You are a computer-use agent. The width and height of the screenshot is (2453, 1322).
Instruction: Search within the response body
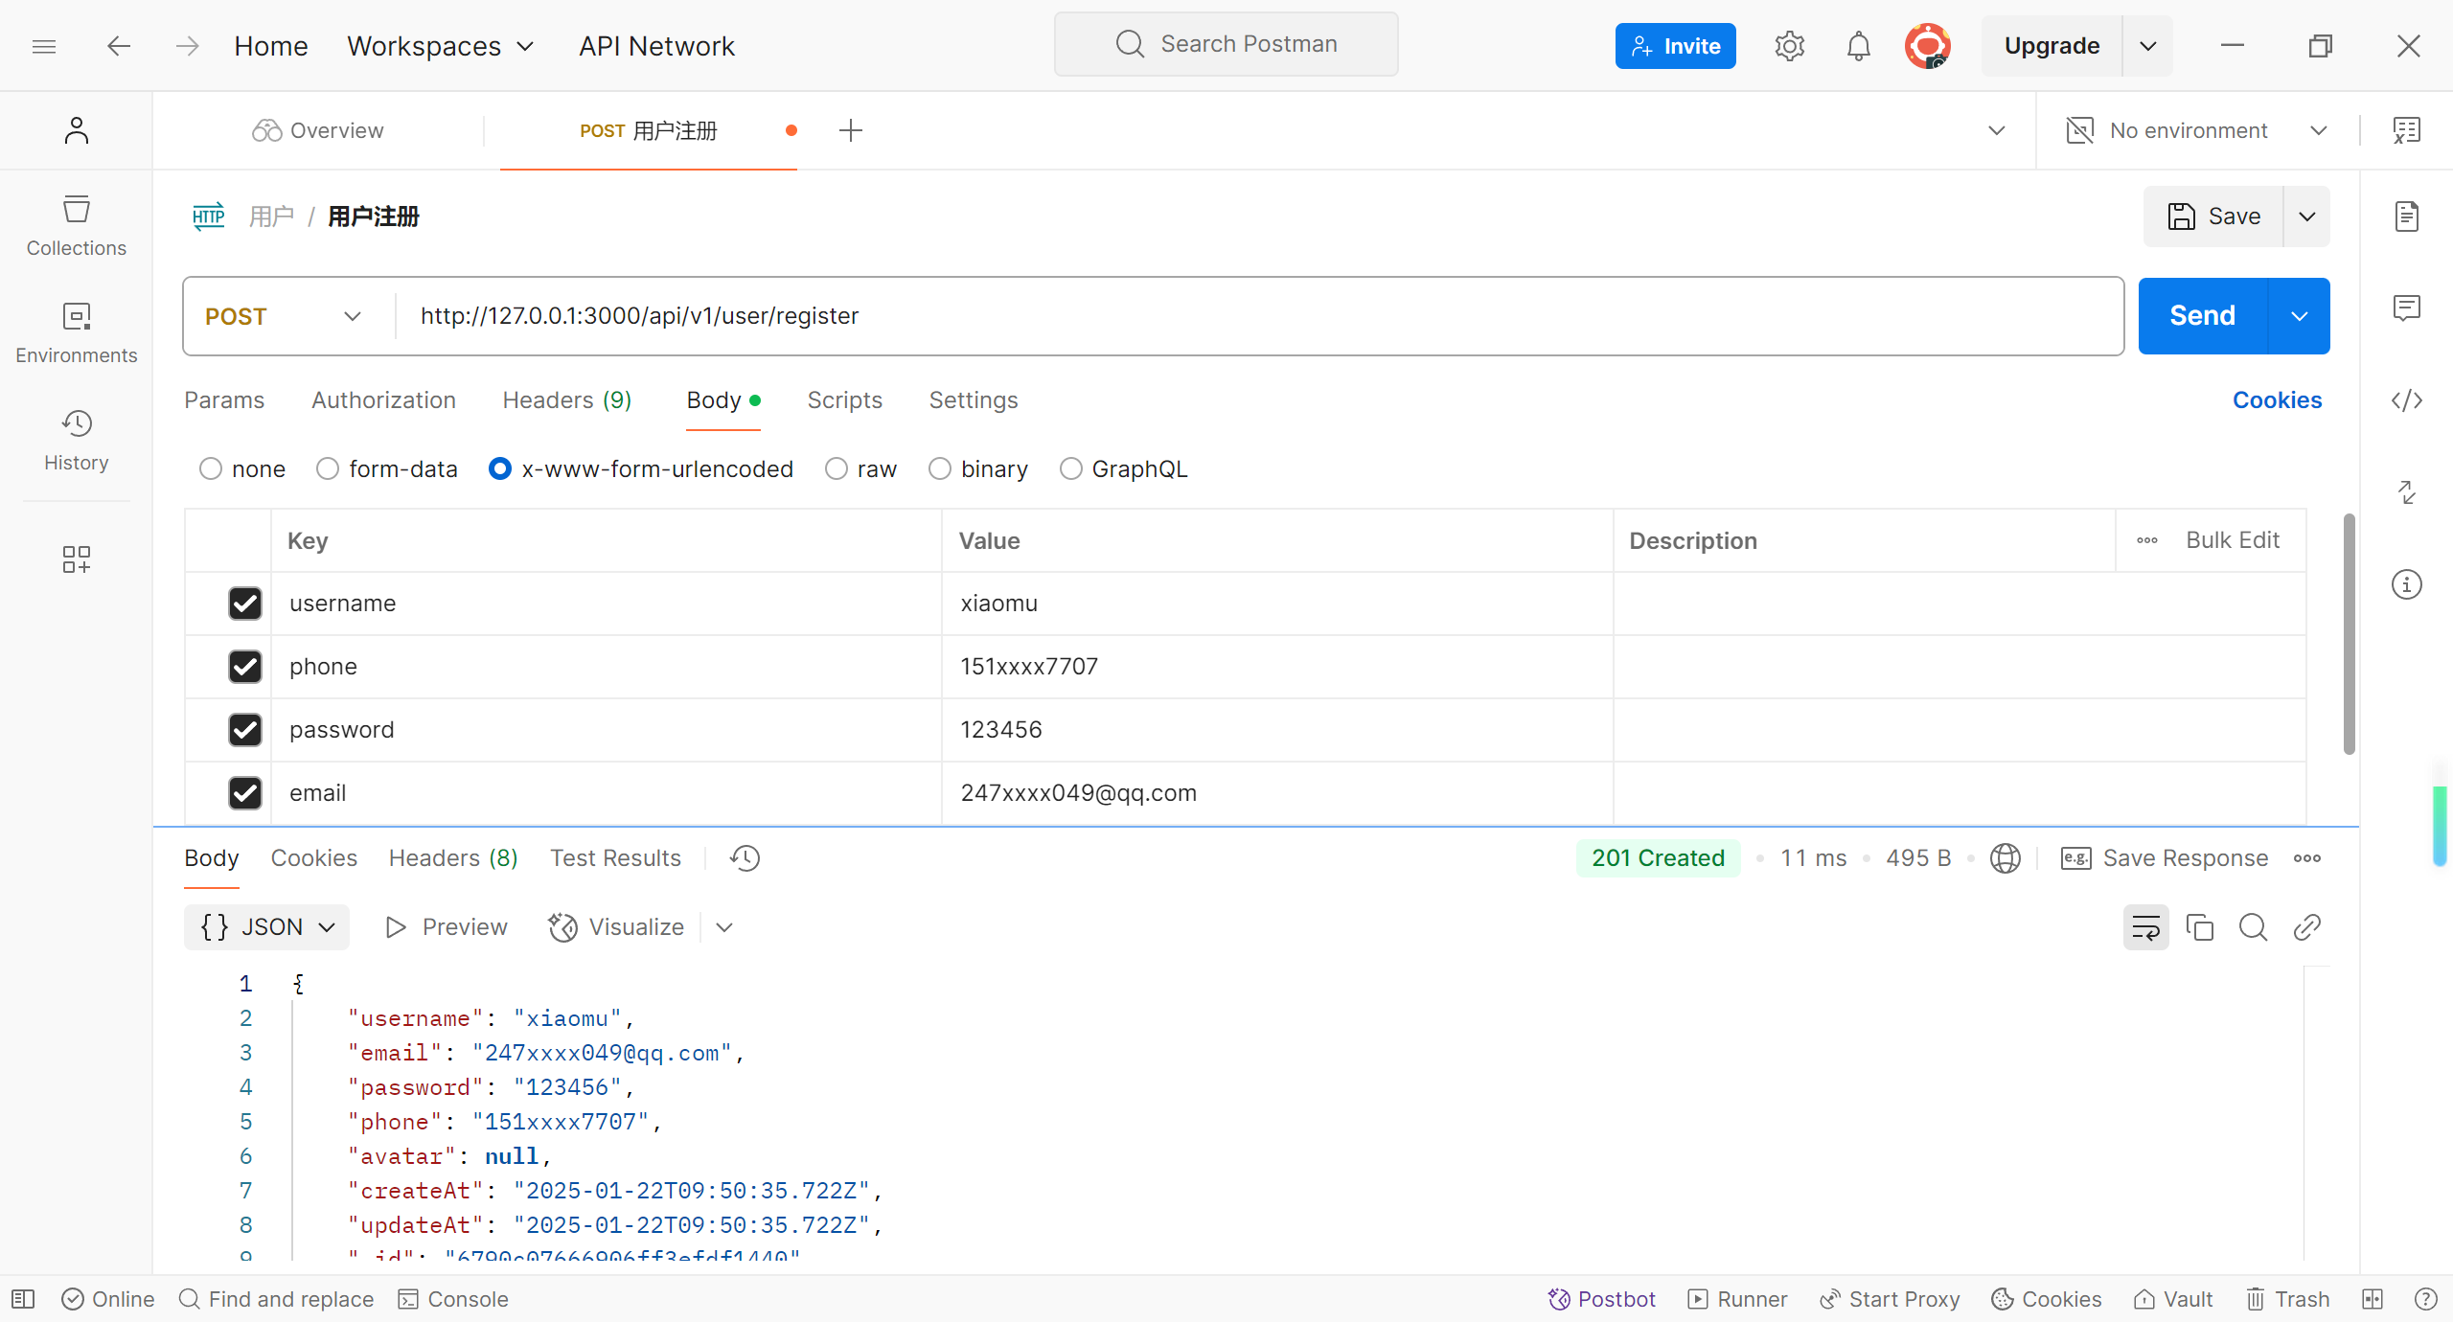point(2253,927)
